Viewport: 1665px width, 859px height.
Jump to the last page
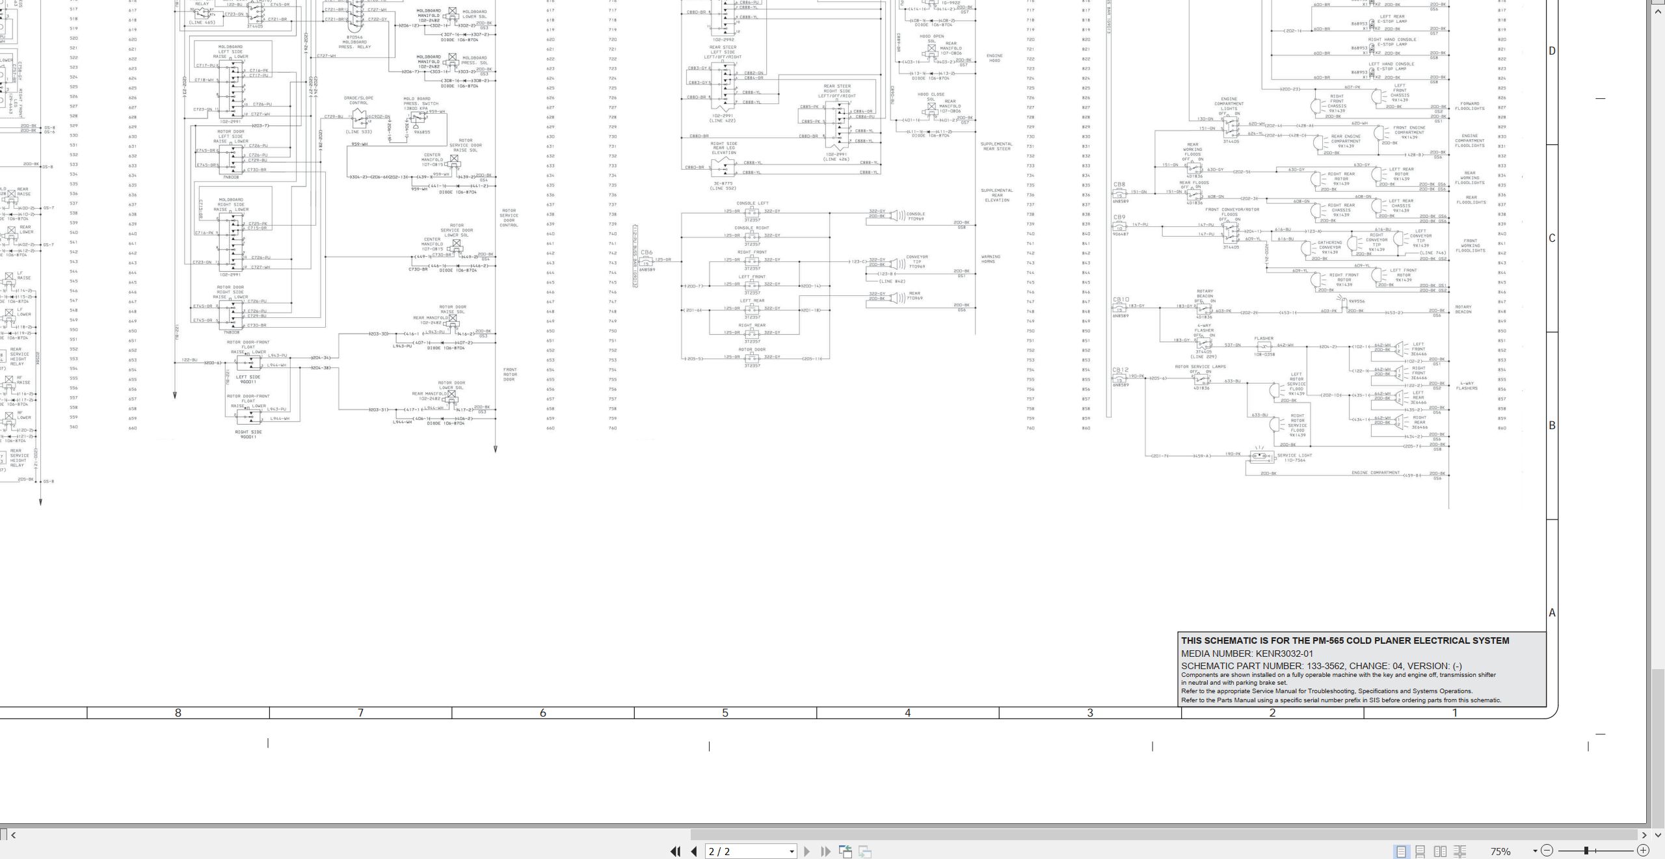click(826, 851)
